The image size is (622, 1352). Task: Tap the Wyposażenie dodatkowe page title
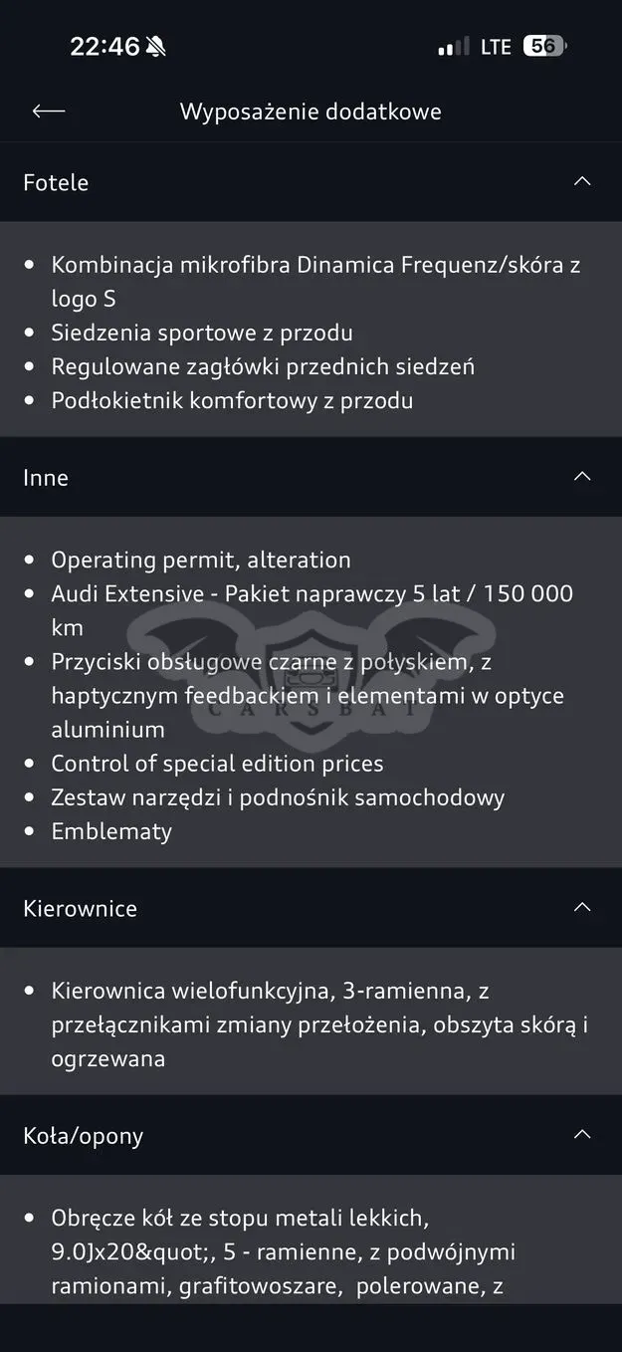(311, 112)
